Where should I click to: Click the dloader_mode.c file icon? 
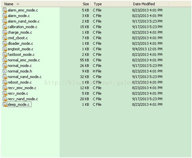[5, 44]
